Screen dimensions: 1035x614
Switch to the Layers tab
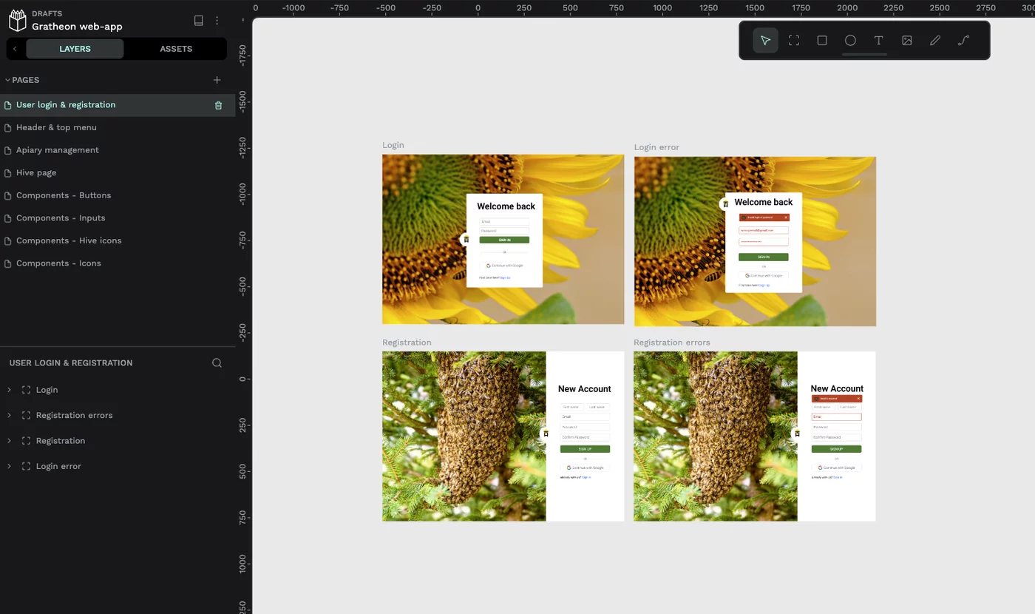coord(75,49)
